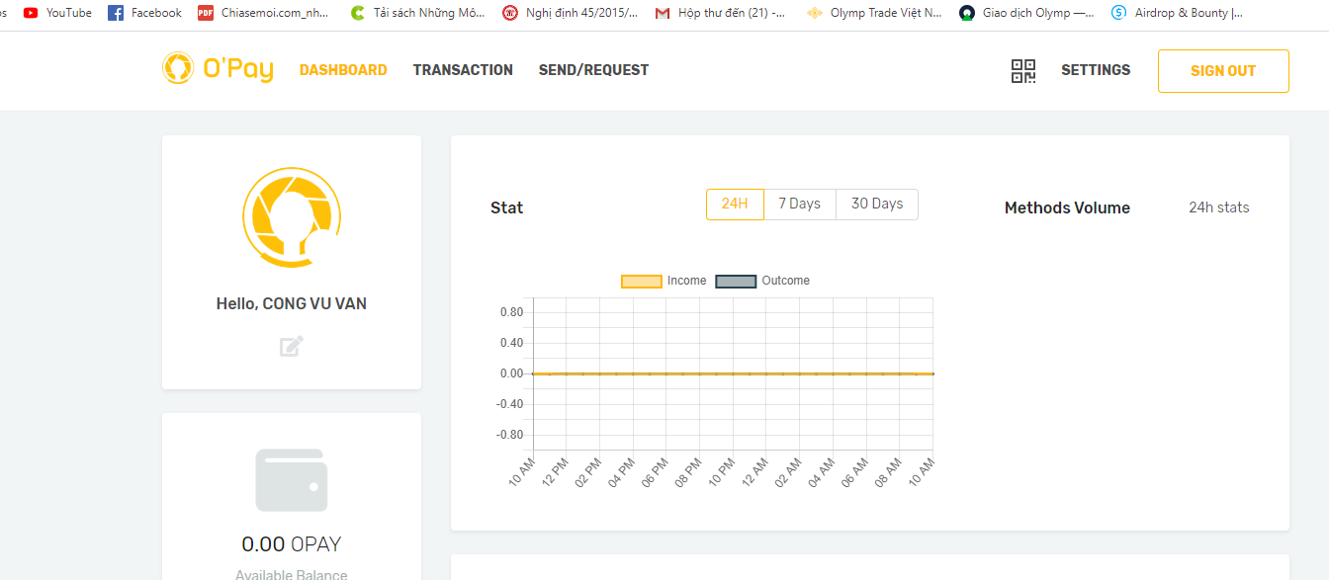This screenshot has width=1329, height=580.
Task: Open the Nghị định 45/2015 bookmark
Action: click(570, 13)
